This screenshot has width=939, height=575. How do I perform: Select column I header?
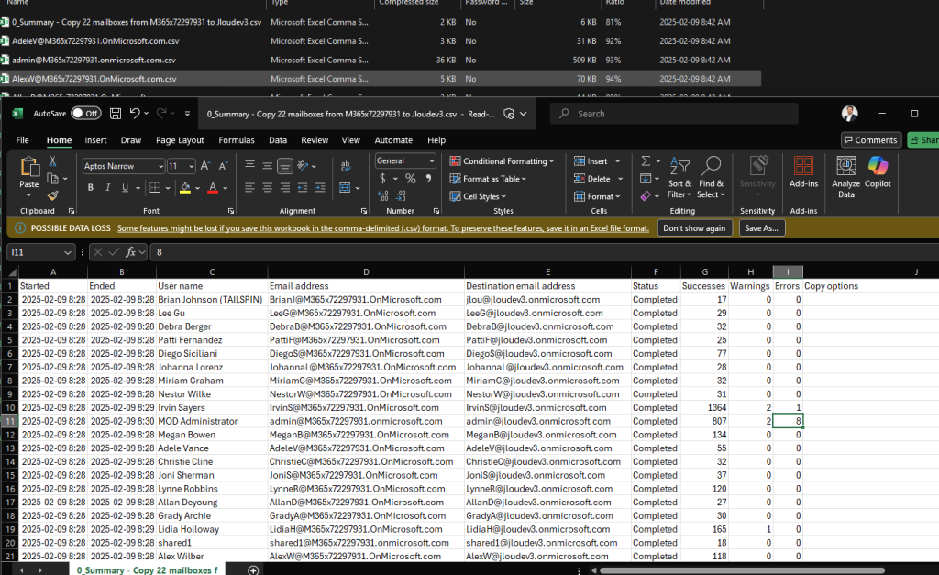coord(788,272)
